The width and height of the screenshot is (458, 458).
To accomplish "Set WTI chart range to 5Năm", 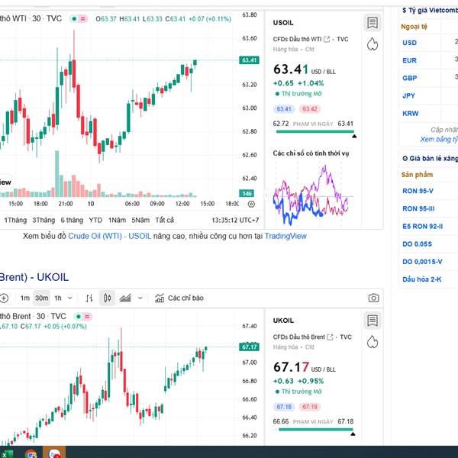I will (x=140, y=221).
